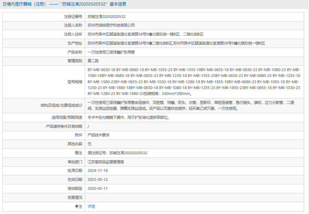
Task: Open the 详情 link in the 注 row
Action: 91,206
